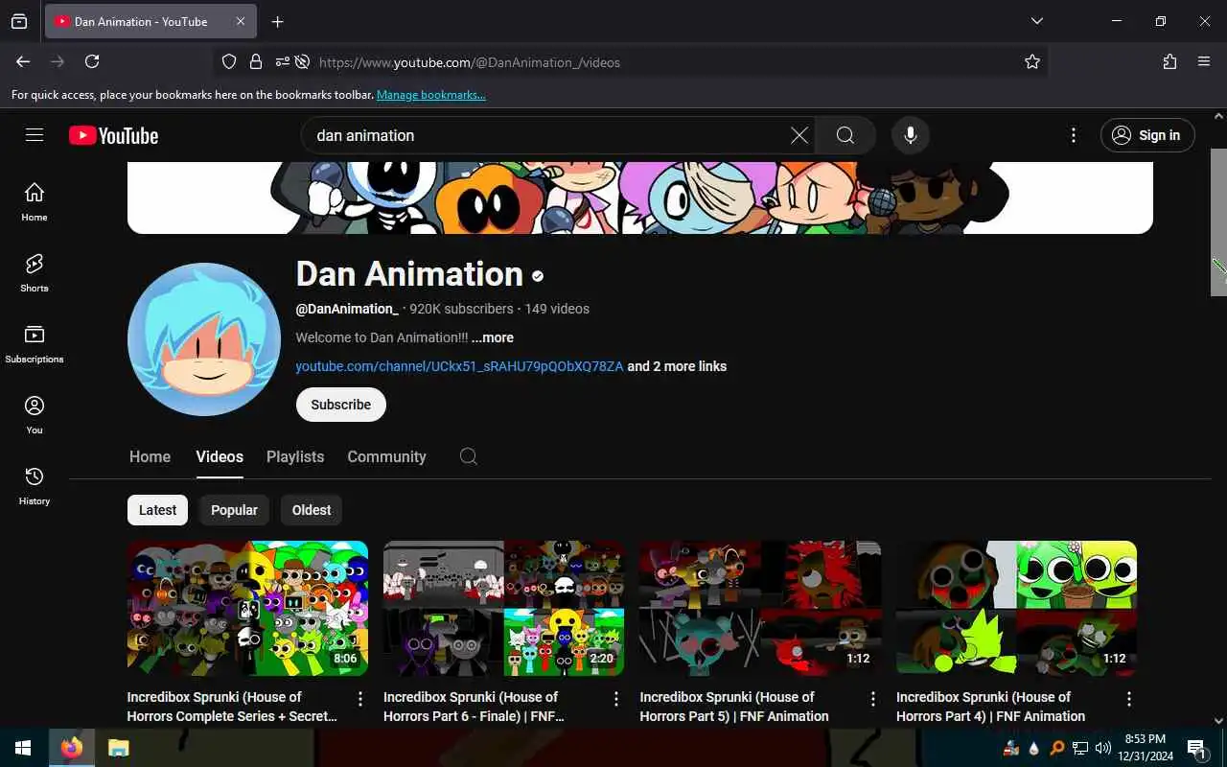
Task: Go back in browser history
Action: (x=23, y=61)
